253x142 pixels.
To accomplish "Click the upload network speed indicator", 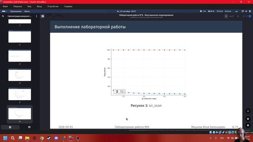I will pos(220,11).
